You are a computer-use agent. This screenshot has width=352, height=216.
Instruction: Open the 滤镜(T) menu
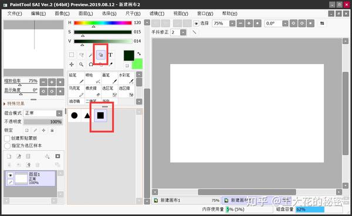157,14
